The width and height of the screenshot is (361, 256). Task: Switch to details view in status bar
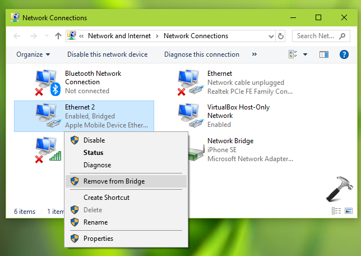[x=336, y=211]
